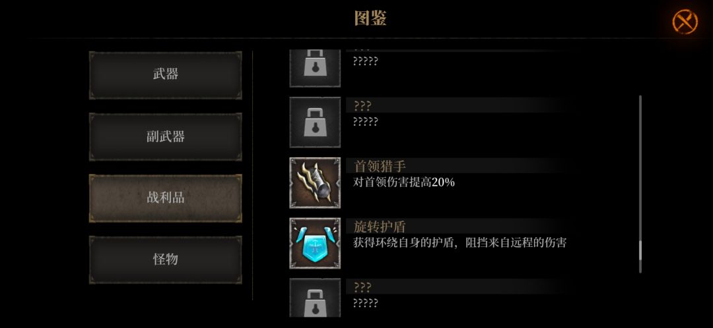Open the 副武器 category tab

coord(166,136)
